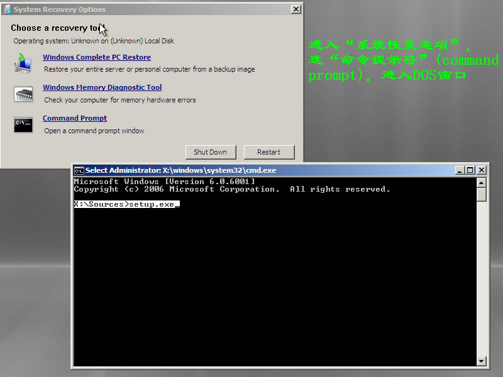Open Windows Memory Diagnostic Tool link
The width and height of the screenshot is (503, 377).
pyautogui.click(x=102, y=87)
